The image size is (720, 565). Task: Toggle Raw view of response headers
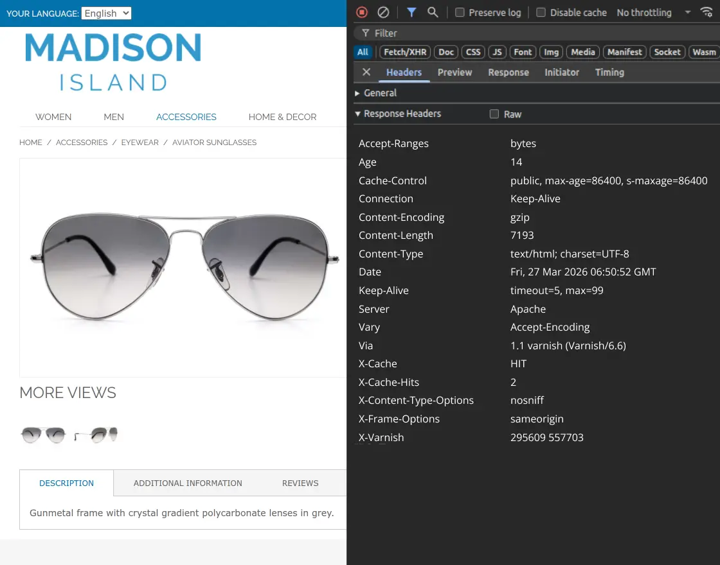tap(493, 114)
